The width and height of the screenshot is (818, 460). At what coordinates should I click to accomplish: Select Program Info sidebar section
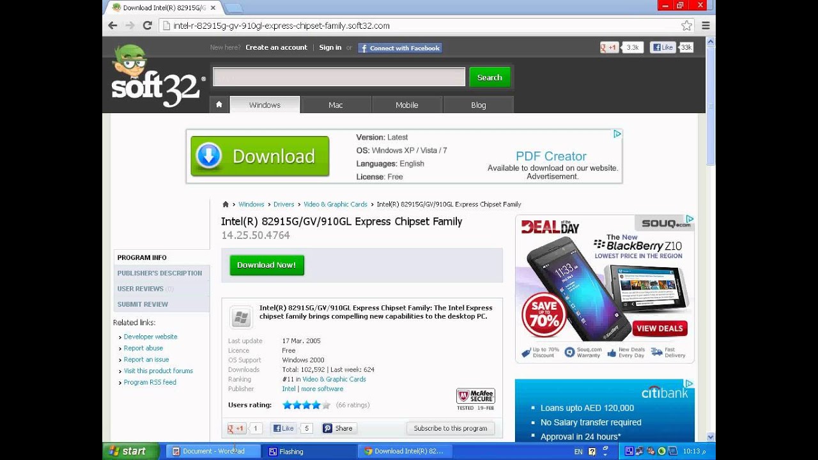pyautogui.click(x=162, y=257)
